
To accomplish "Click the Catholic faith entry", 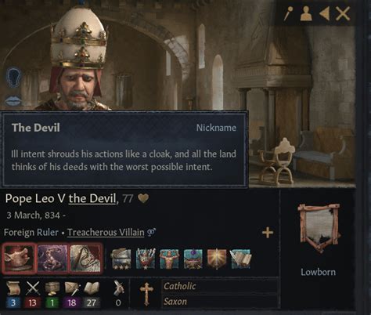I will (220, 286).
